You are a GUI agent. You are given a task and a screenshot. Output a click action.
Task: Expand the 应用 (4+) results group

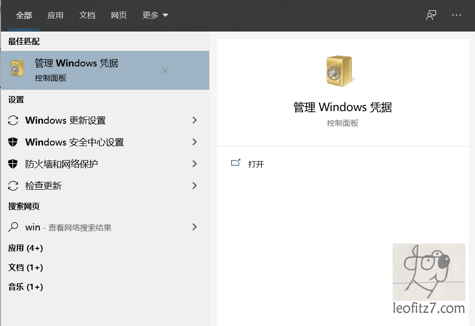pyautogui.click(x=25, y=248)
